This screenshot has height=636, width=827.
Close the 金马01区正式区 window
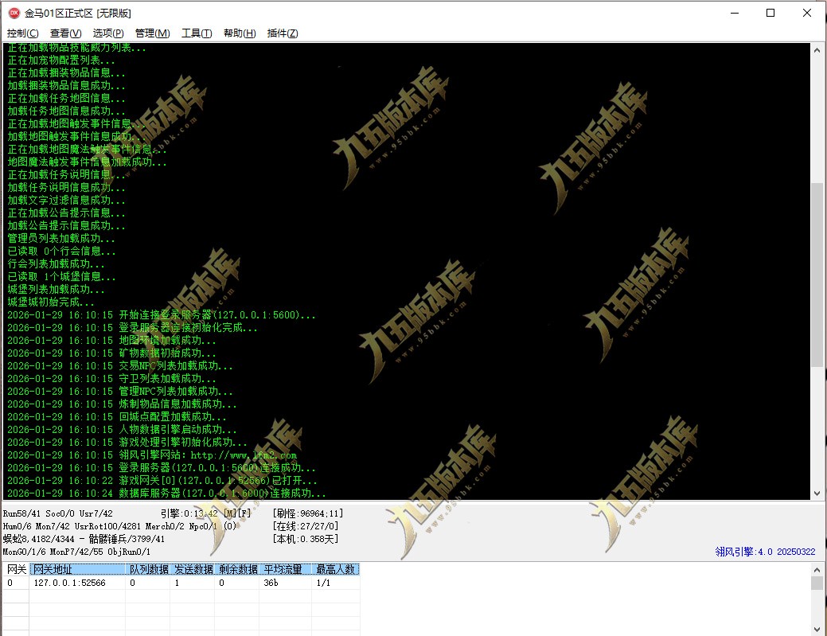pos(807,14)
